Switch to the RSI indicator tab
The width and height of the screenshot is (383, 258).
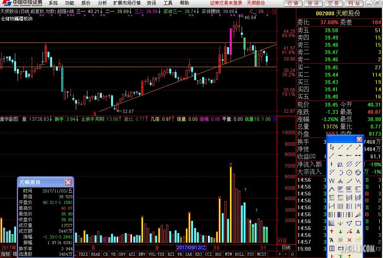[171, 254]
